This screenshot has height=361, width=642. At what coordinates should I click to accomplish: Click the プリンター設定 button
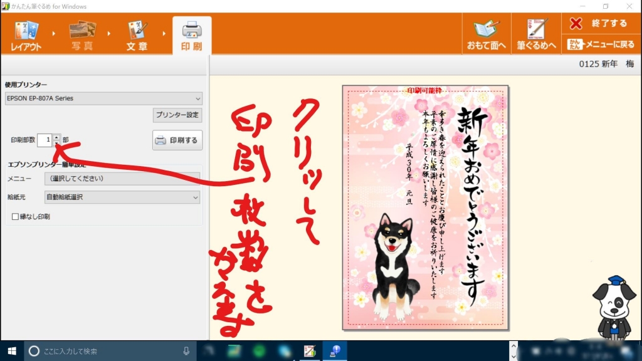[x=177, y=115]
